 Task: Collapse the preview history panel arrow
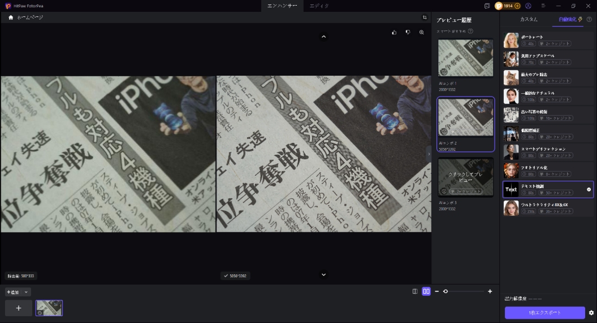[x=429, y=154]
